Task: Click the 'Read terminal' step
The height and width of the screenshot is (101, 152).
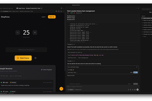Action: [71, 75]
